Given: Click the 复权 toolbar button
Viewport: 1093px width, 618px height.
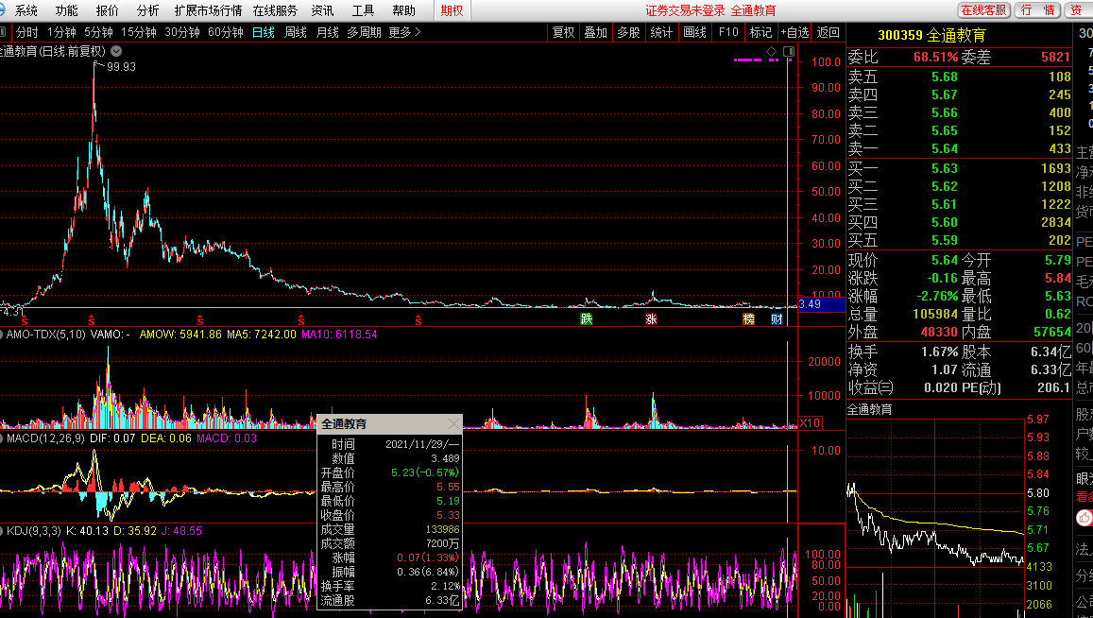Looking at the screenshot, I should 563,32.
